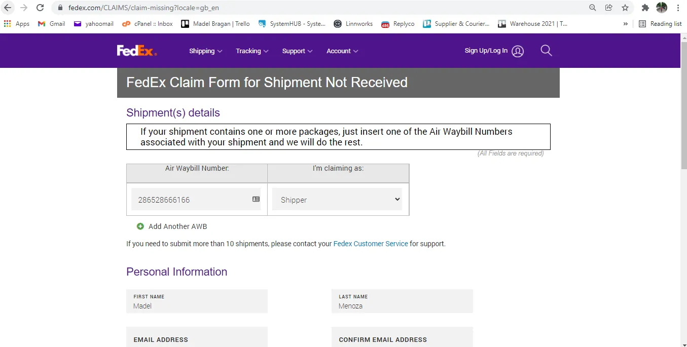Bookmark this page with the star icon
The width and height of the screenshot is (687, 347).
(625, 8)
